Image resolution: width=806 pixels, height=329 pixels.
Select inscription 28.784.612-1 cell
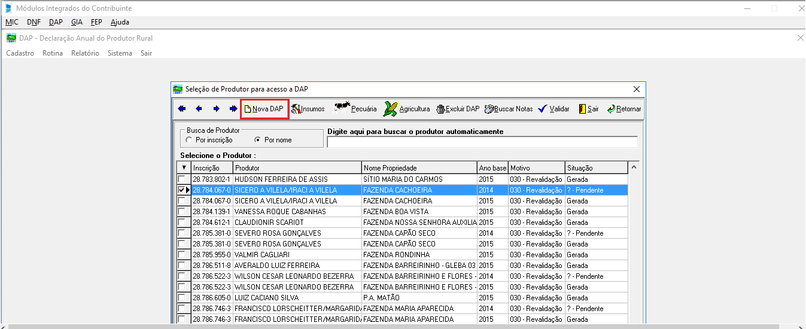[212, 223]
